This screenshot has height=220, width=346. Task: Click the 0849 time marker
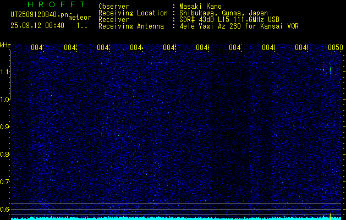pyautogui.click(x=301, y=48)
